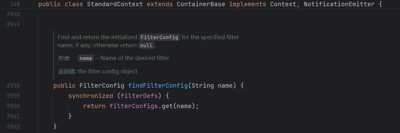Click line number 3958 in the gutter
Screen dimensions: 400x133
[13, 85]
